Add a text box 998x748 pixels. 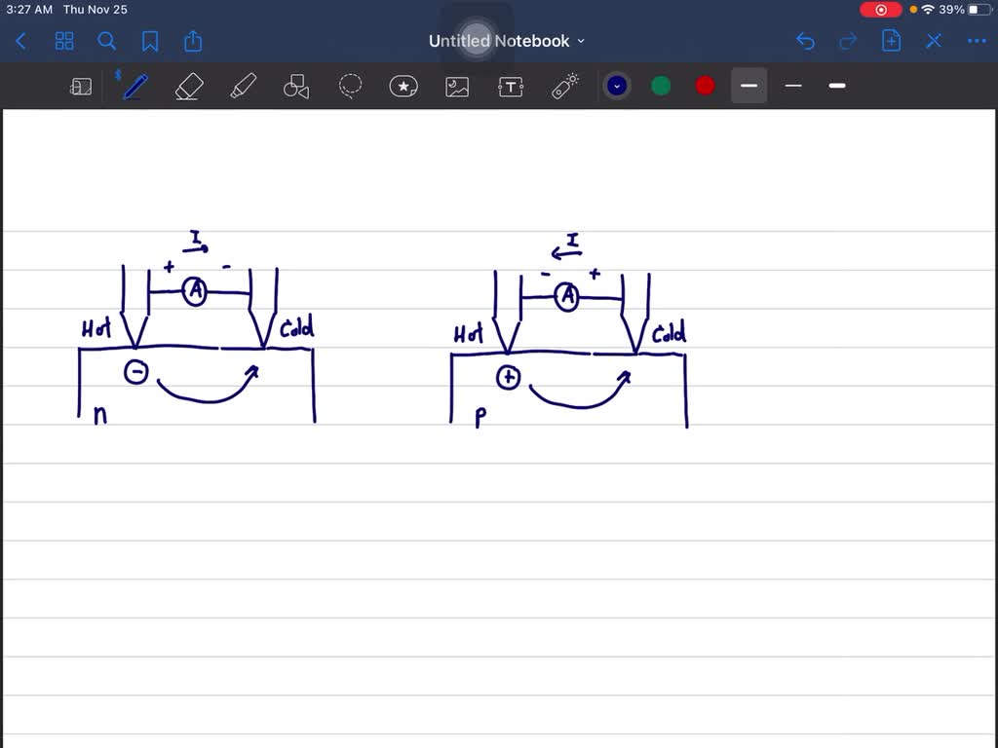pyautogui.click(x=511, y=86)
